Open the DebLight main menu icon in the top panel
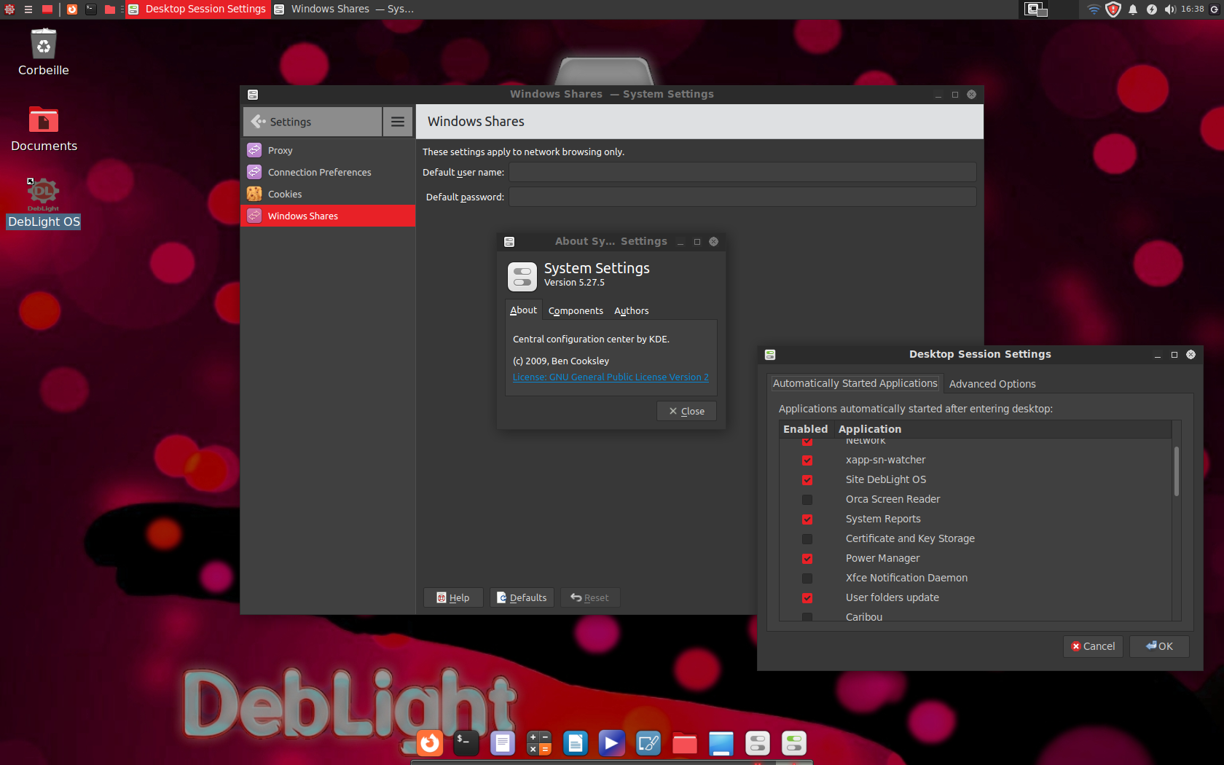 9,9
